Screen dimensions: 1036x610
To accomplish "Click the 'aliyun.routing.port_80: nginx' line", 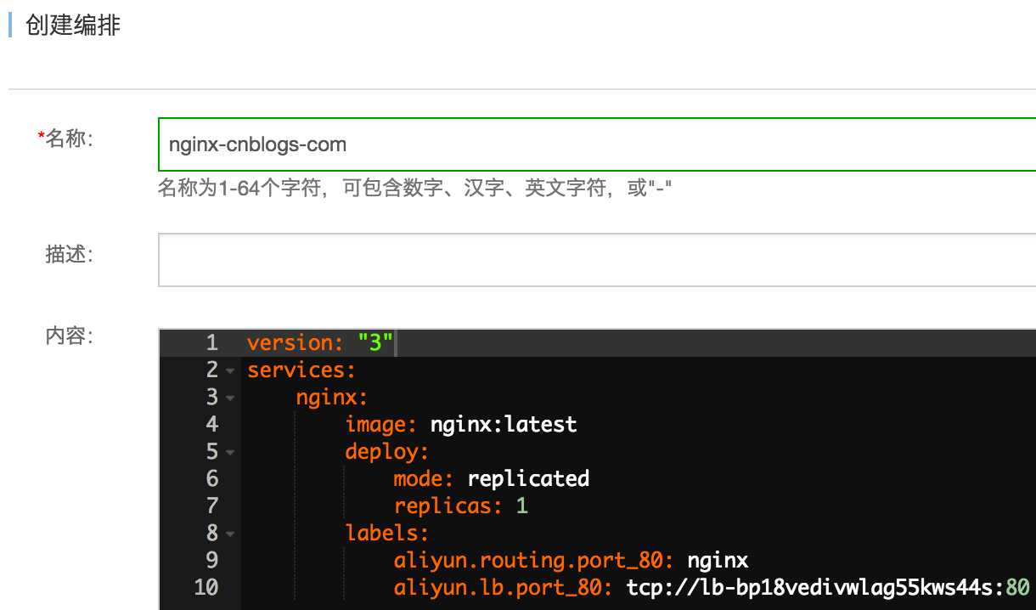I will 571,560.
